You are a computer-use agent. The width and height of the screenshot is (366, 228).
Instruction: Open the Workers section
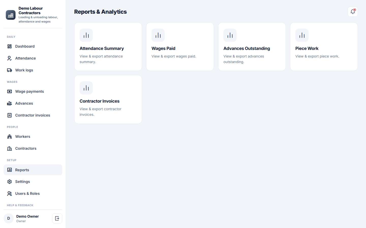tap(33, 137)
